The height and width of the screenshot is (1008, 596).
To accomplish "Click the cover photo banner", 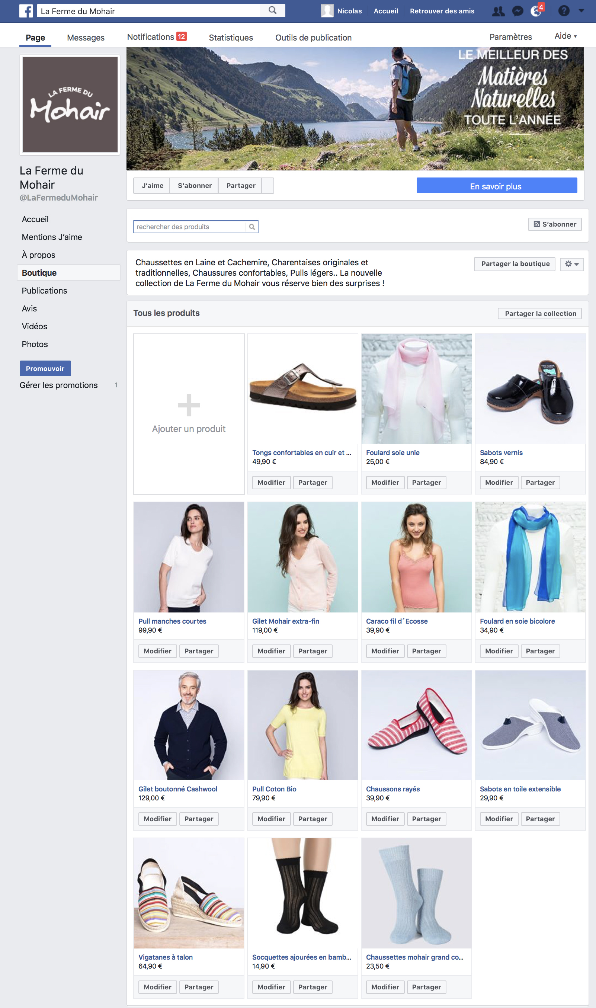I will point(355,109).
